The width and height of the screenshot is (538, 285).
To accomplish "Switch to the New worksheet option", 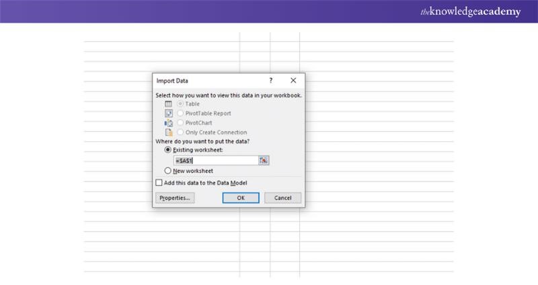I will click(x=168, y=171).
